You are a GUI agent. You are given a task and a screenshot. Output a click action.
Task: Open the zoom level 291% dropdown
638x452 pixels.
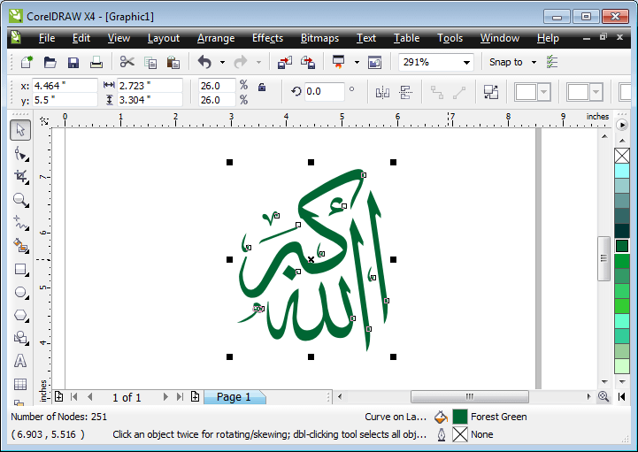point(466,63)
